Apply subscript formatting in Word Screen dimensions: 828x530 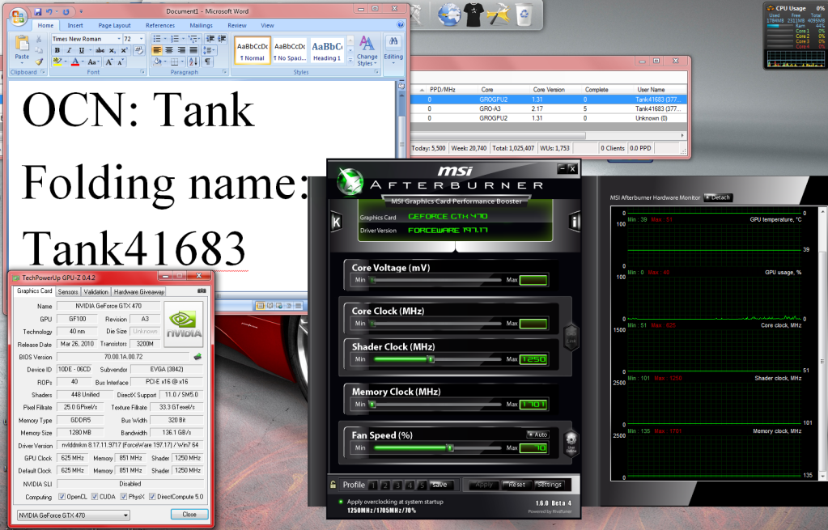tap(112, 51)
